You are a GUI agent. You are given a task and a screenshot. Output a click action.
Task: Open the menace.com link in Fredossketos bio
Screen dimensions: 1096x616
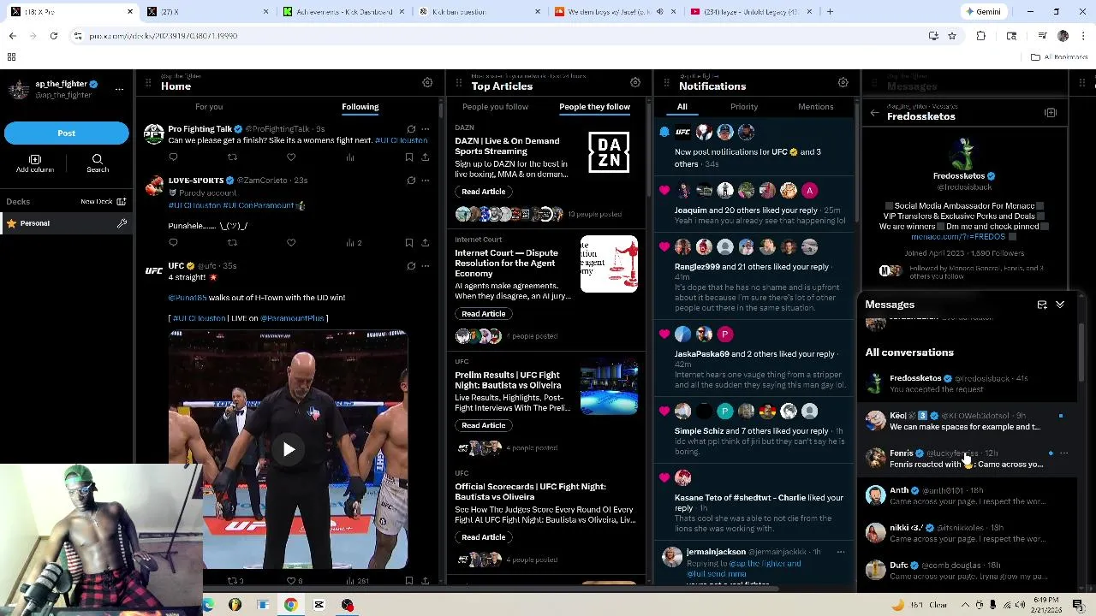958,237
